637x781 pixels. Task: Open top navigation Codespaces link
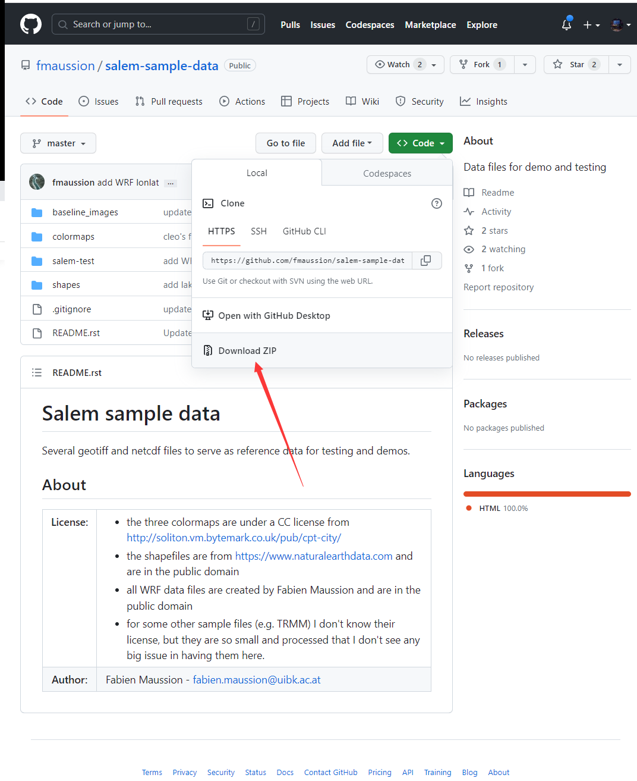coord(370,25)
